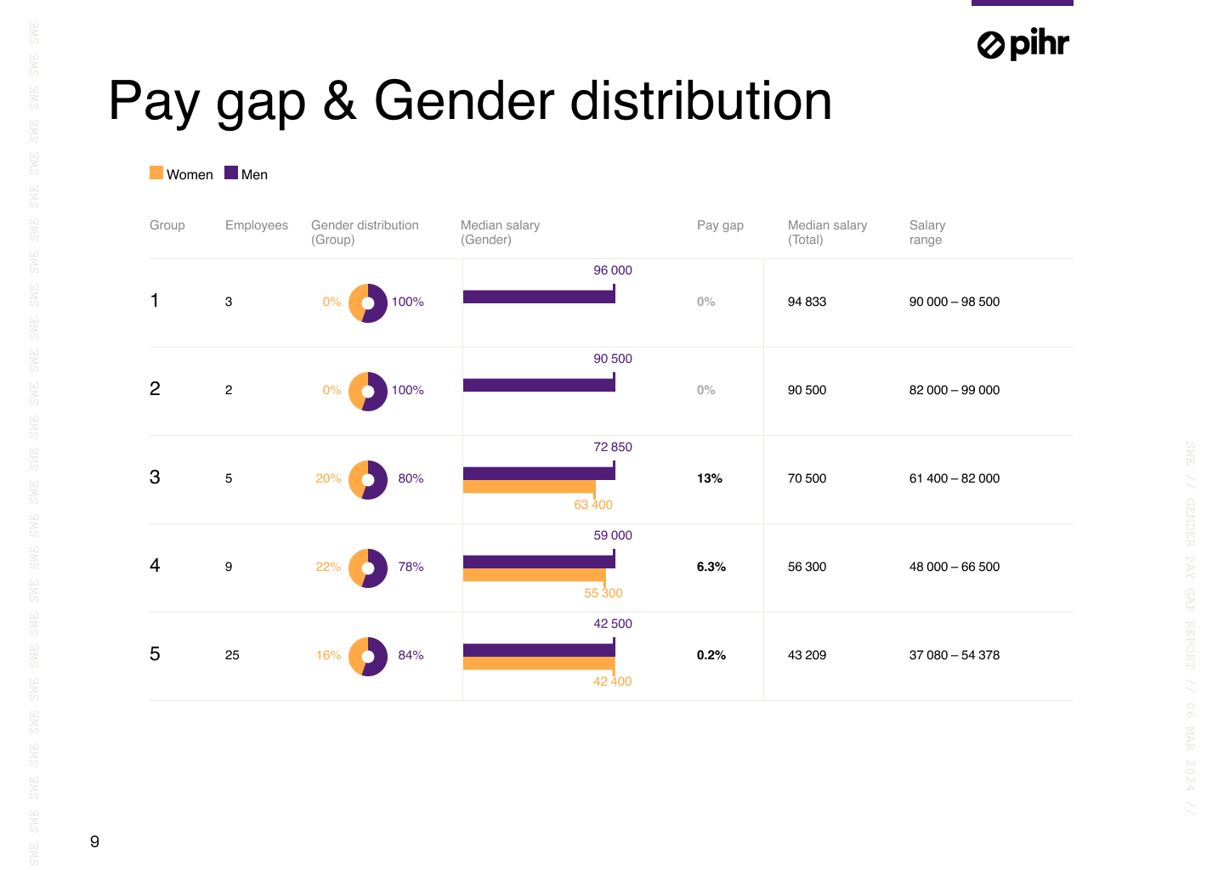Select the Group 3 orange women salary bar

(x=528, y=487)
